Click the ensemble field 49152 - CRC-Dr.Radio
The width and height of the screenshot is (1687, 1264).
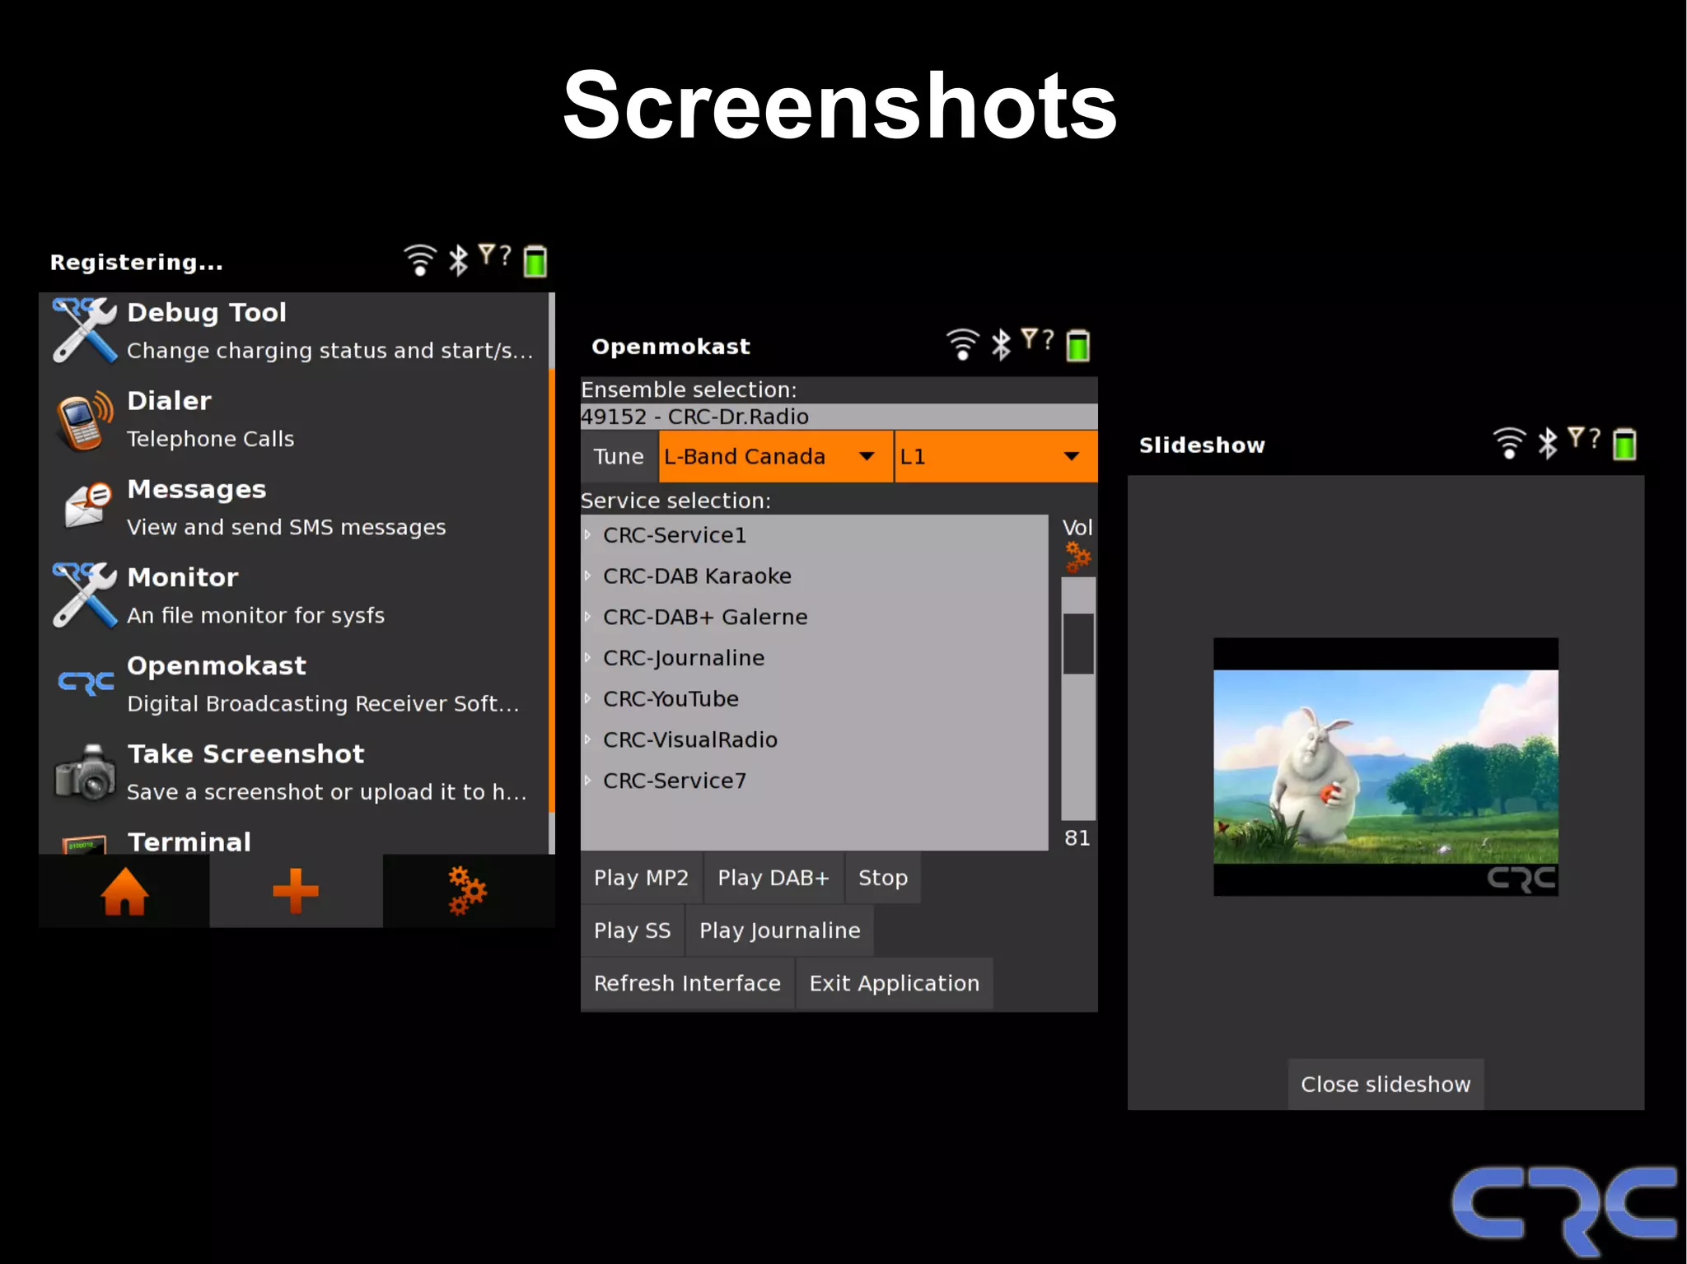click(839, 417)
